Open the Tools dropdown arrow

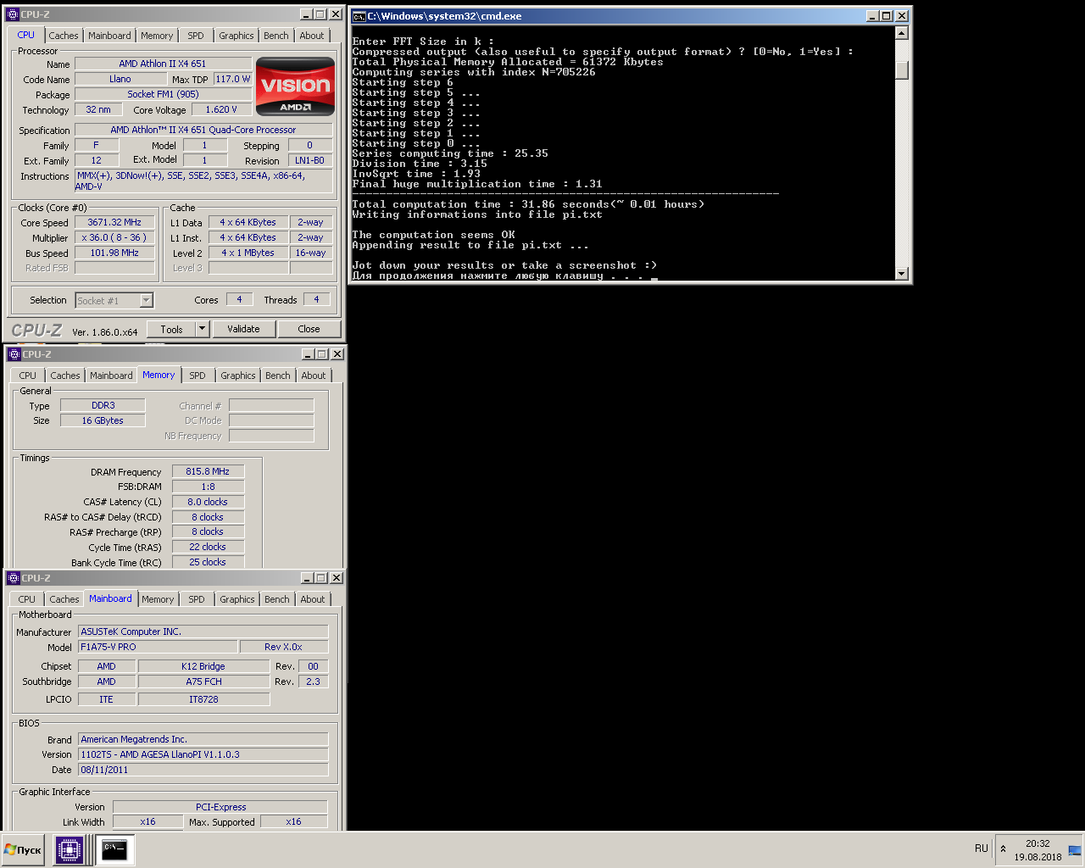click(x=202, y=329)
